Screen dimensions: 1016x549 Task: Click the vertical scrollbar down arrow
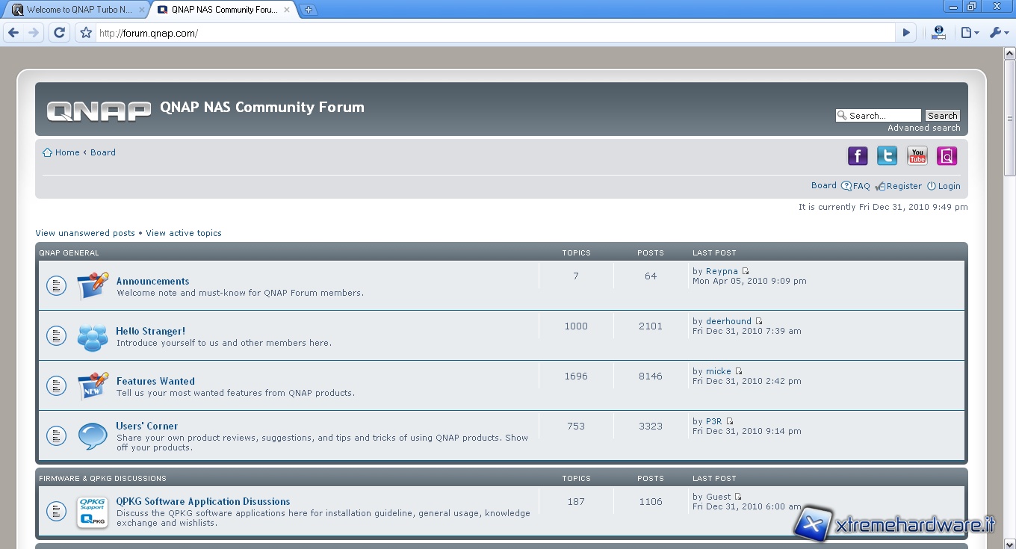pos(1009,543)
